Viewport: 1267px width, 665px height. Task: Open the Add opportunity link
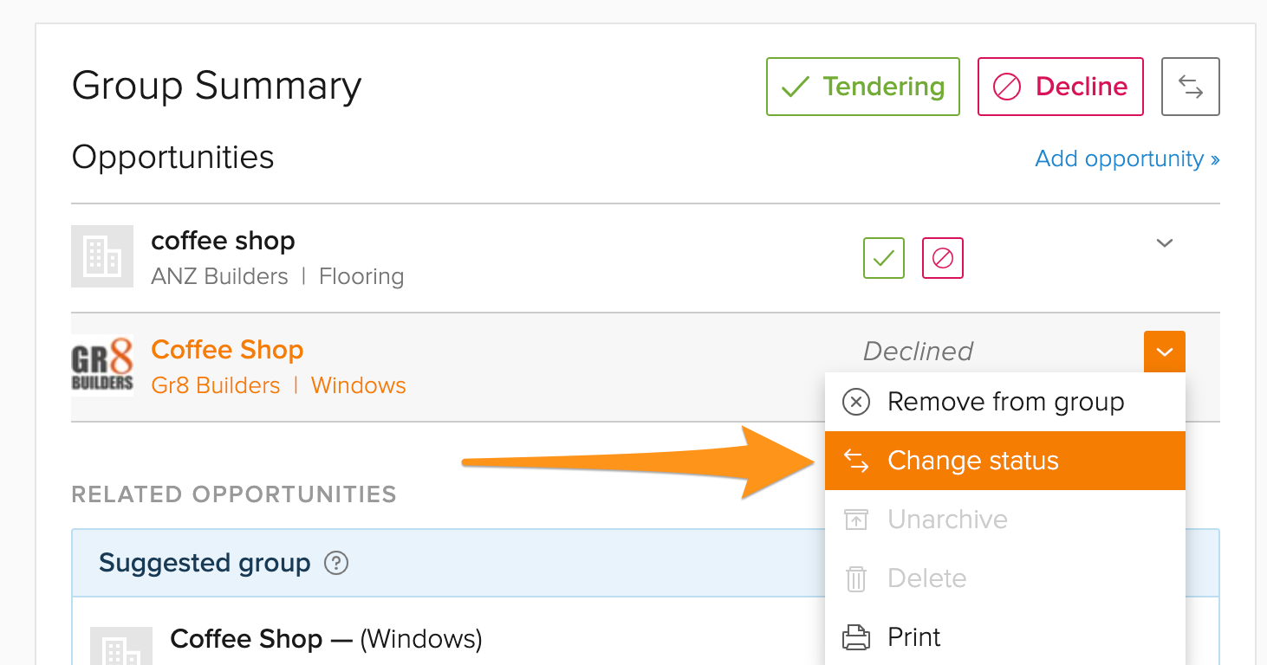[1127, 158]
